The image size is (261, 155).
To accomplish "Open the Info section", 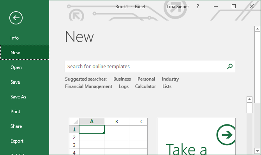I will 25,38.
